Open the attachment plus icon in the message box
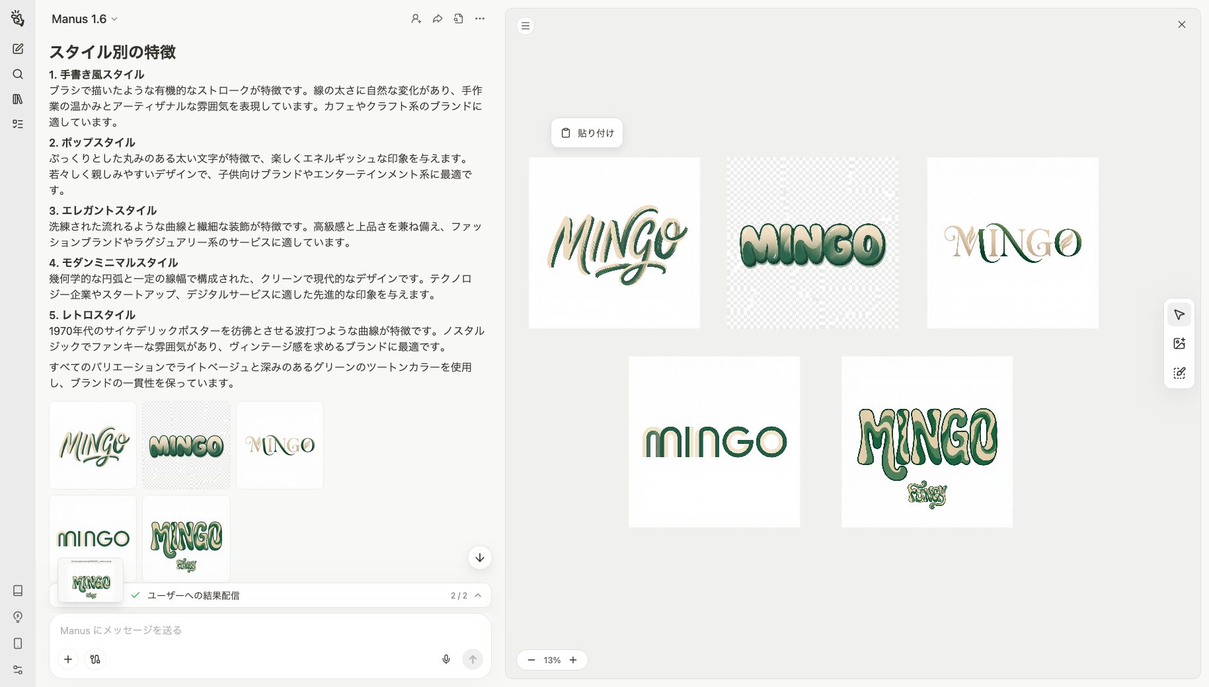 pos(67,659)
